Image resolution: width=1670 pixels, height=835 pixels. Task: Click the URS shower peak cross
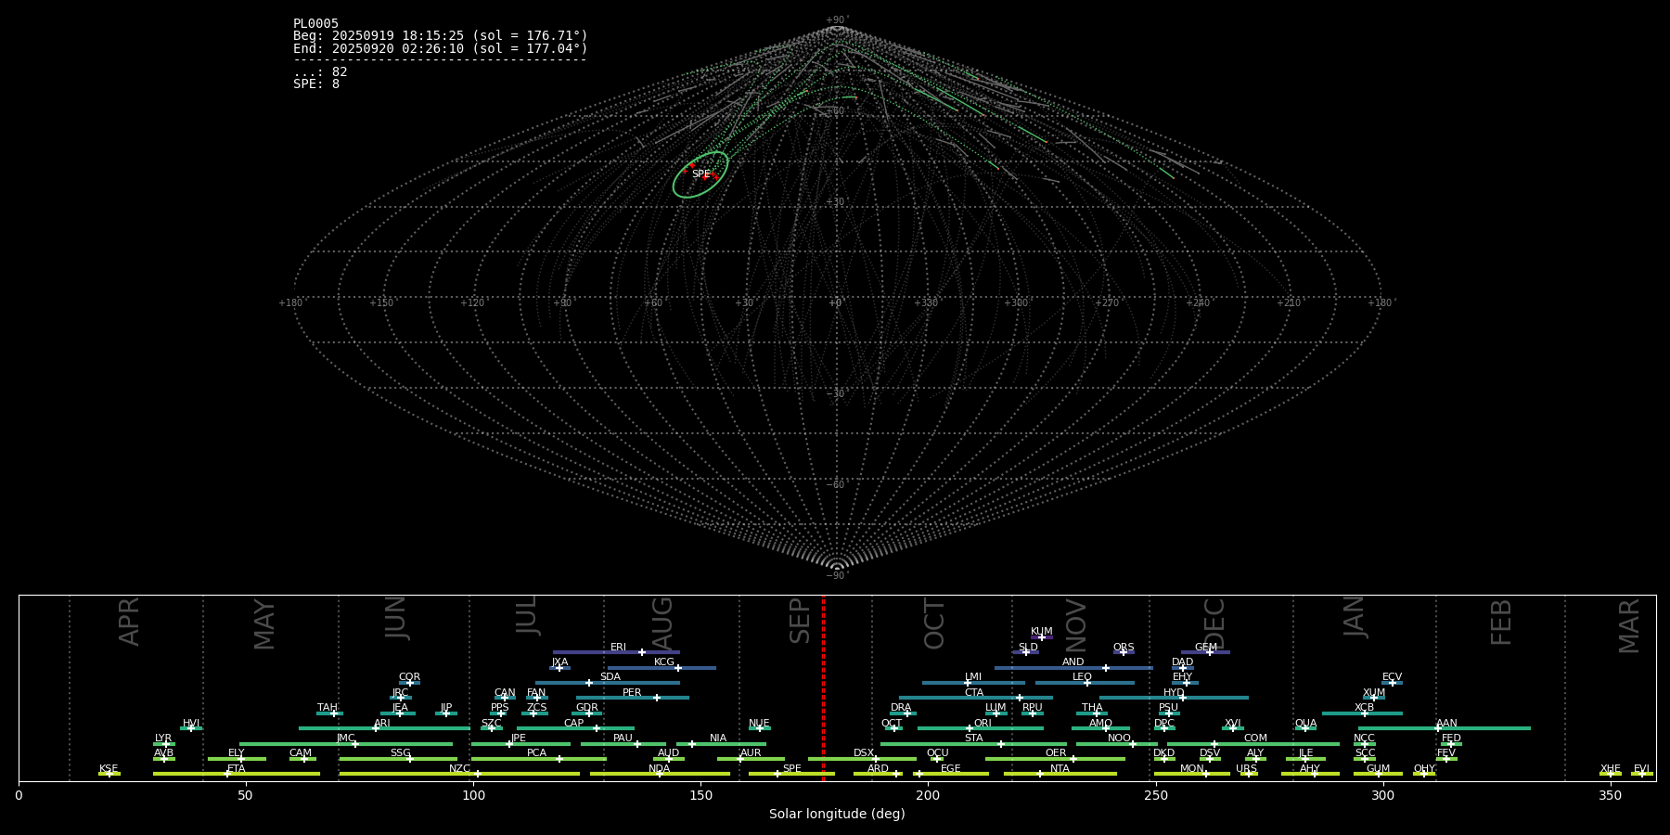point(1248,774)
